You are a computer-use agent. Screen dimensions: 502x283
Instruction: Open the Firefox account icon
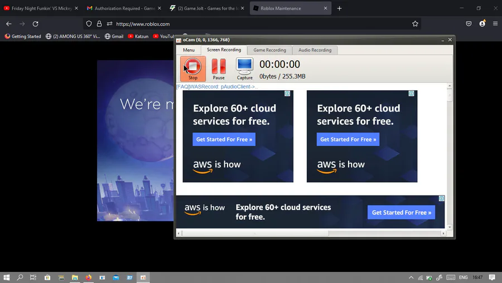(x=482, y=23)
